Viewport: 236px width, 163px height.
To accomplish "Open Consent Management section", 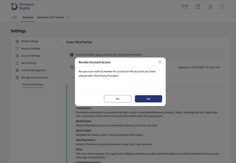I will [x=37, y=70].
